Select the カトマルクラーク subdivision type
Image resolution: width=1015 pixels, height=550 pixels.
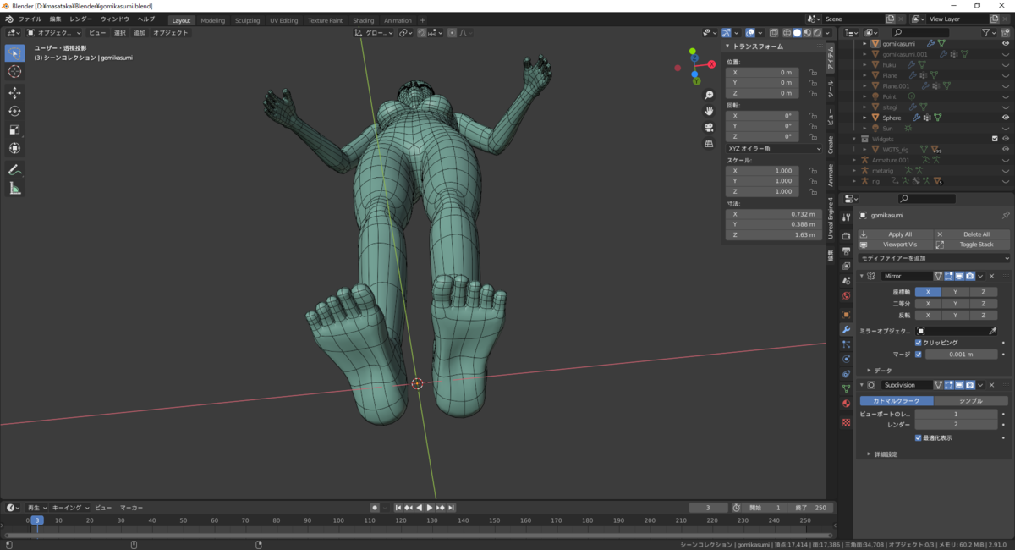click(x=897, y=401)
